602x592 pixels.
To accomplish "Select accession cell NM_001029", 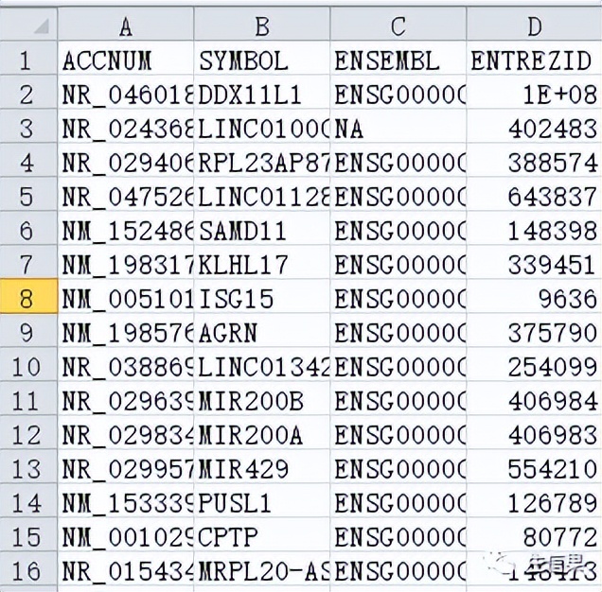I will pos(126,535).
